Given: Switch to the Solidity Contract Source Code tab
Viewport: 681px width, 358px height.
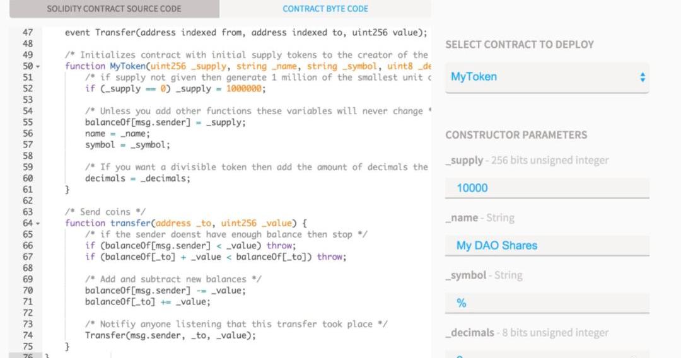Looking at the screenshot, I should tap(113, 9).
